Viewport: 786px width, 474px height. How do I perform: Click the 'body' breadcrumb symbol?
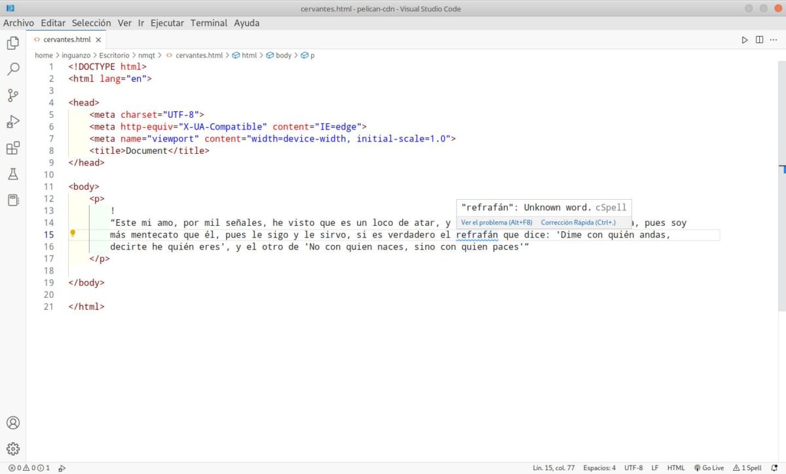278,56
